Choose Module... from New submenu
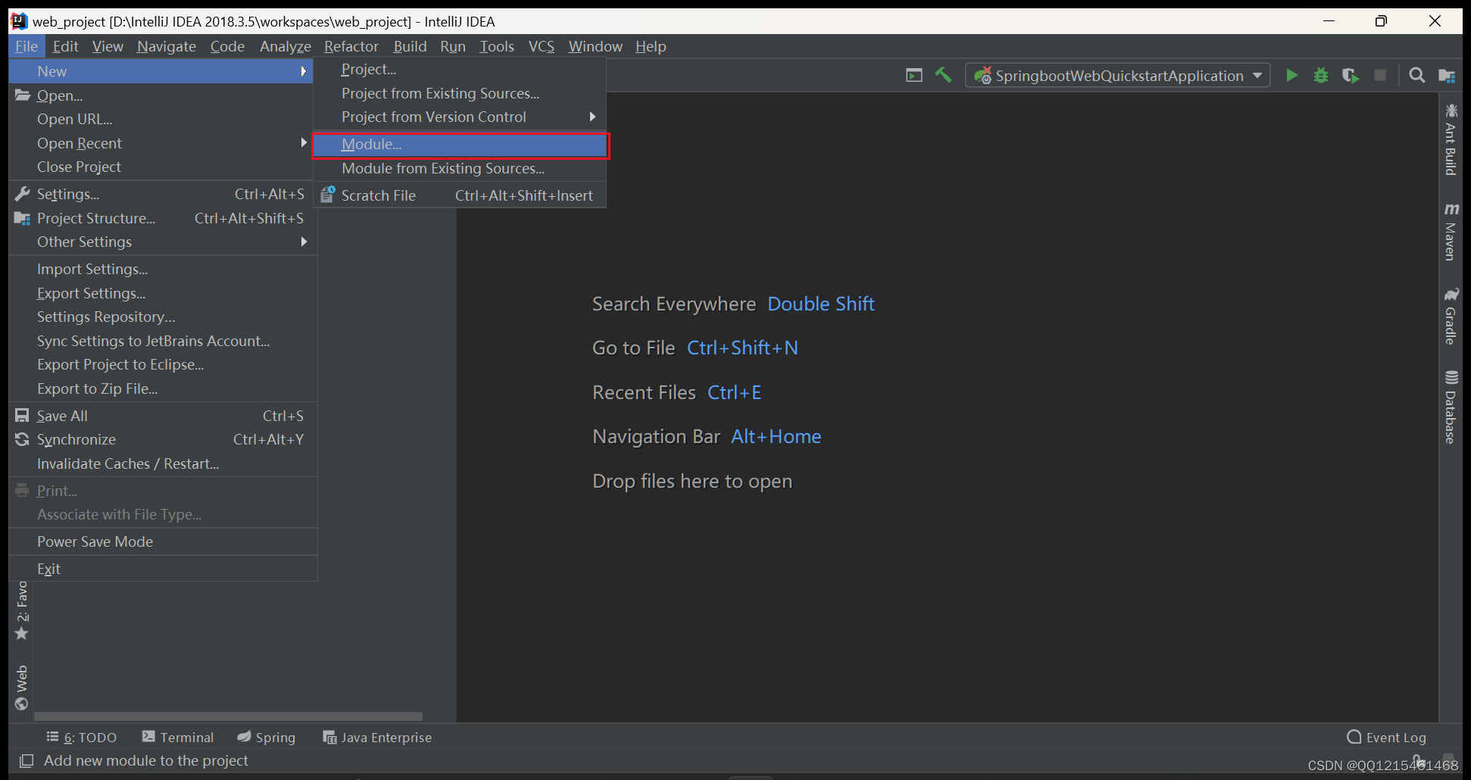 coord(460,144)
